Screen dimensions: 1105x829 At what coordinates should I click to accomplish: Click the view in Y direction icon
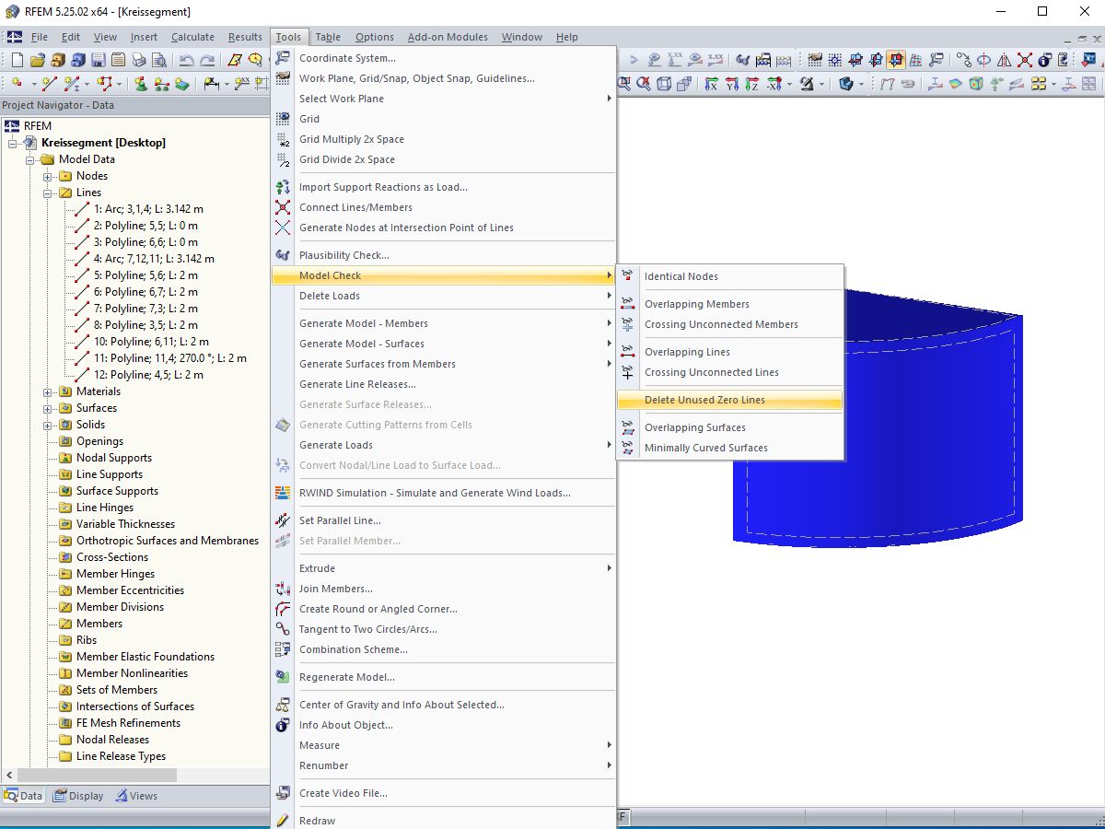coord(732,85)
